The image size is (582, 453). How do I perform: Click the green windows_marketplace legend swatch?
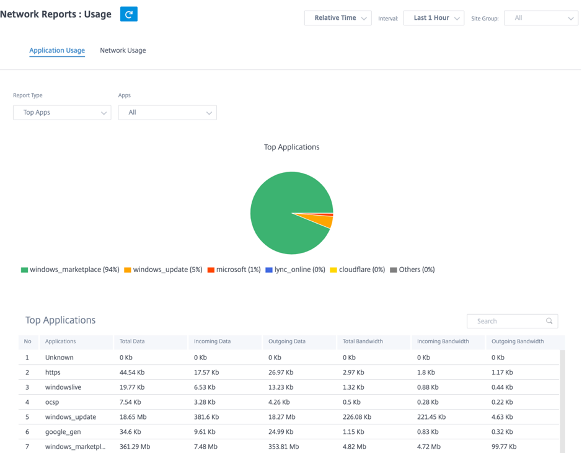[25, 270]
